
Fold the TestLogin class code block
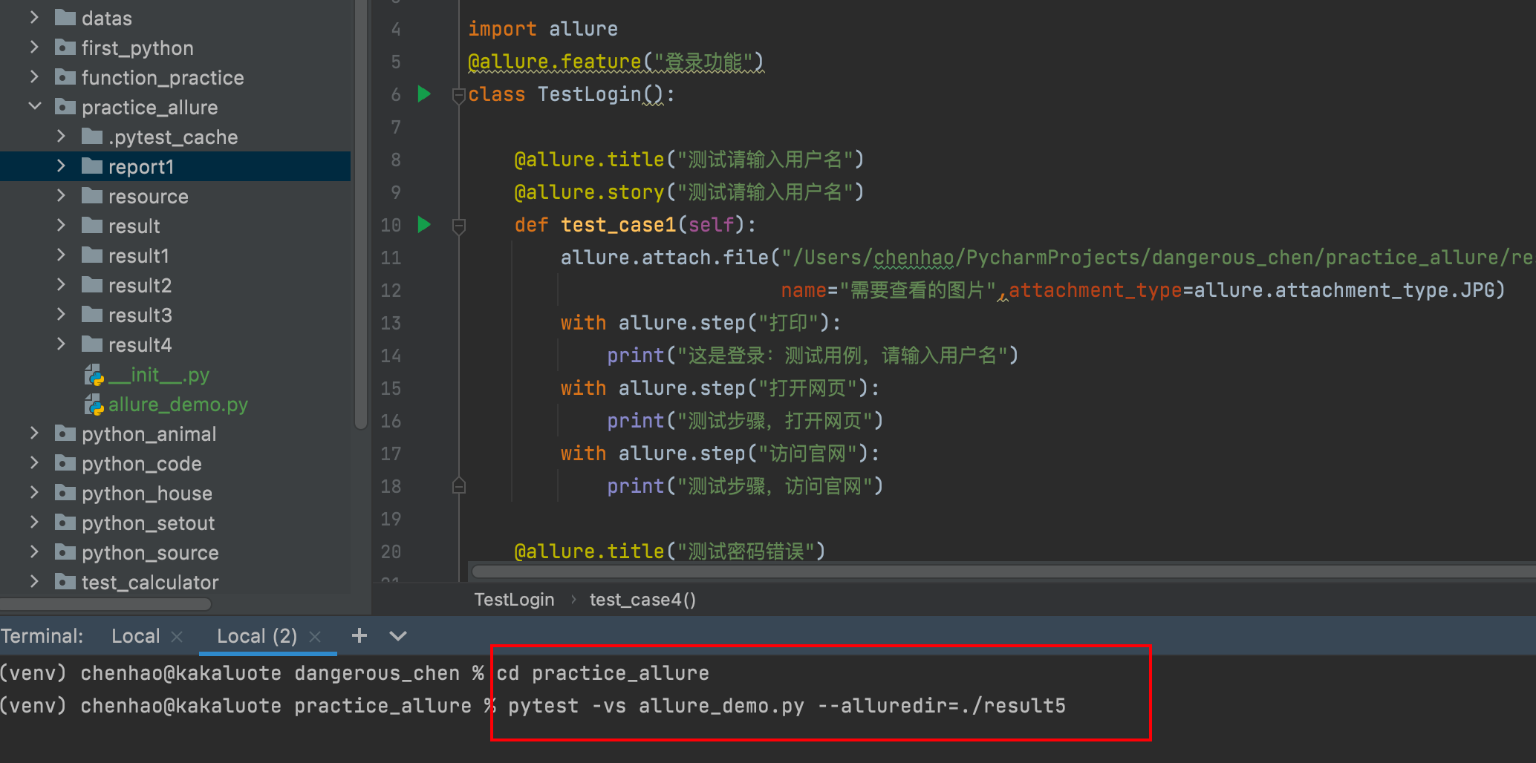(x=459, y=95)
